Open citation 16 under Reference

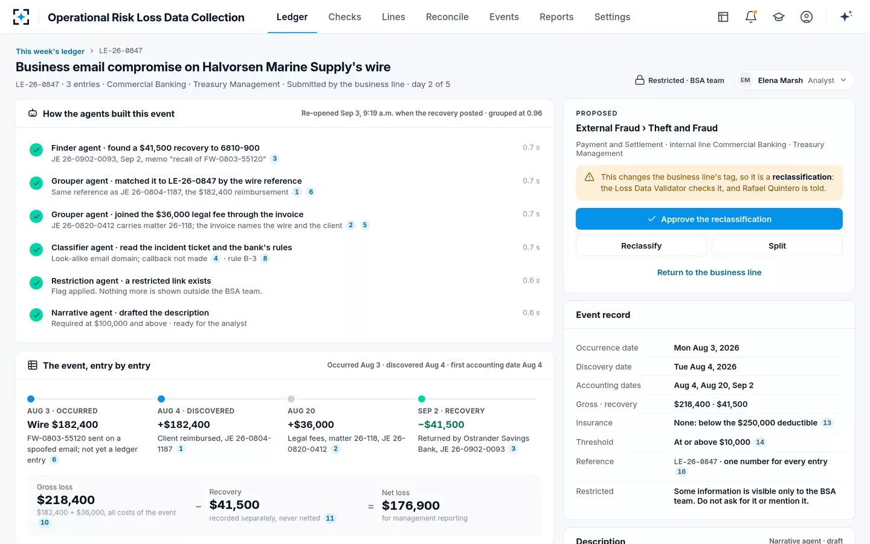pyautogui.click(x=681, y=472)
